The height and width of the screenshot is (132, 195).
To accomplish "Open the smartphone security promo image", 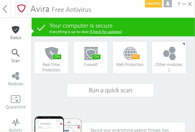I will pos(58,124).
